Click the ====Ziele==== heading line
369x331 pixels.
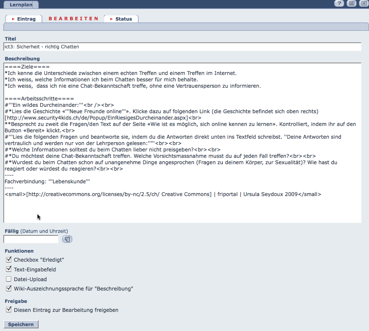click(x=27, y=67)
